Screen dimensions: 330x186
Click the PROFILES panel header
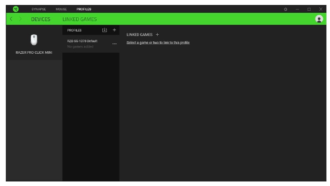pyautogui.click(x=74, y=30)
